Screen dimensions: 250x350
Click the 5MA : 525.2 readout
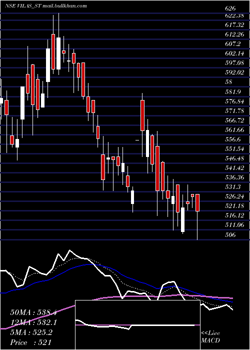coord(31,332)
